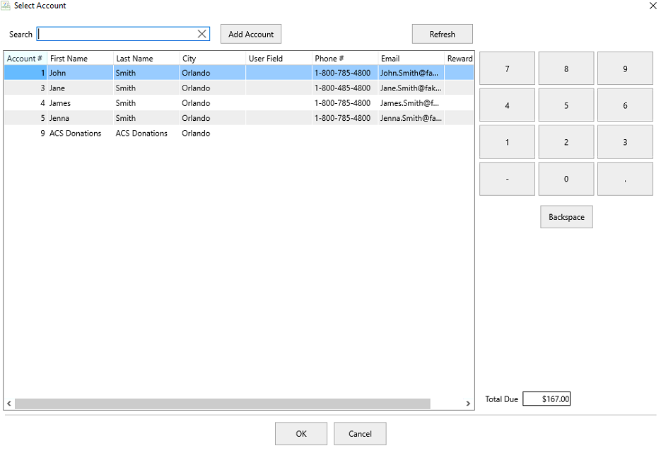Sort by the User Field column header
The image size is (661, 453).
(x=279, y=59)
